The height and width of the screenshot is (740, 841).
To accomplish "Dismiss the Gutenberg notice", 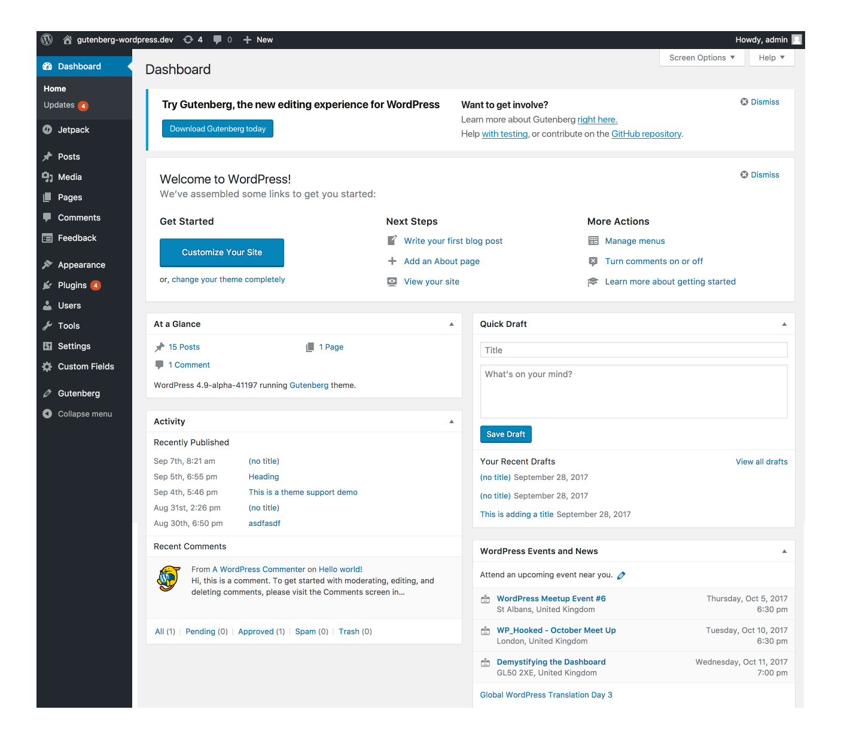I will click(760, 102).
